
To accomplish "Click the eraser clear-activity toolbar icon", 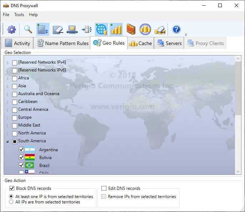I will click(57, 29).
